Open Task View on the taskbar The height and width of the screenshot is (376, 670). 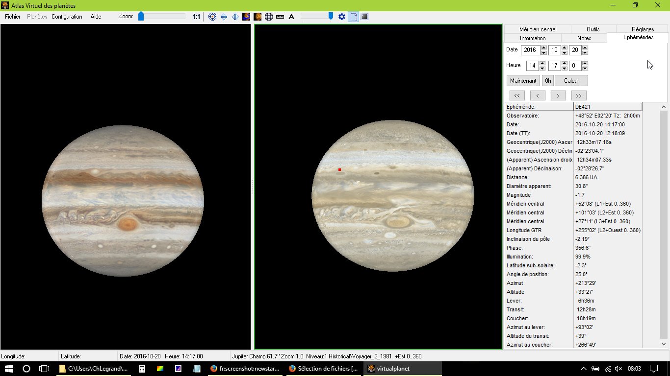coord(44,369)
